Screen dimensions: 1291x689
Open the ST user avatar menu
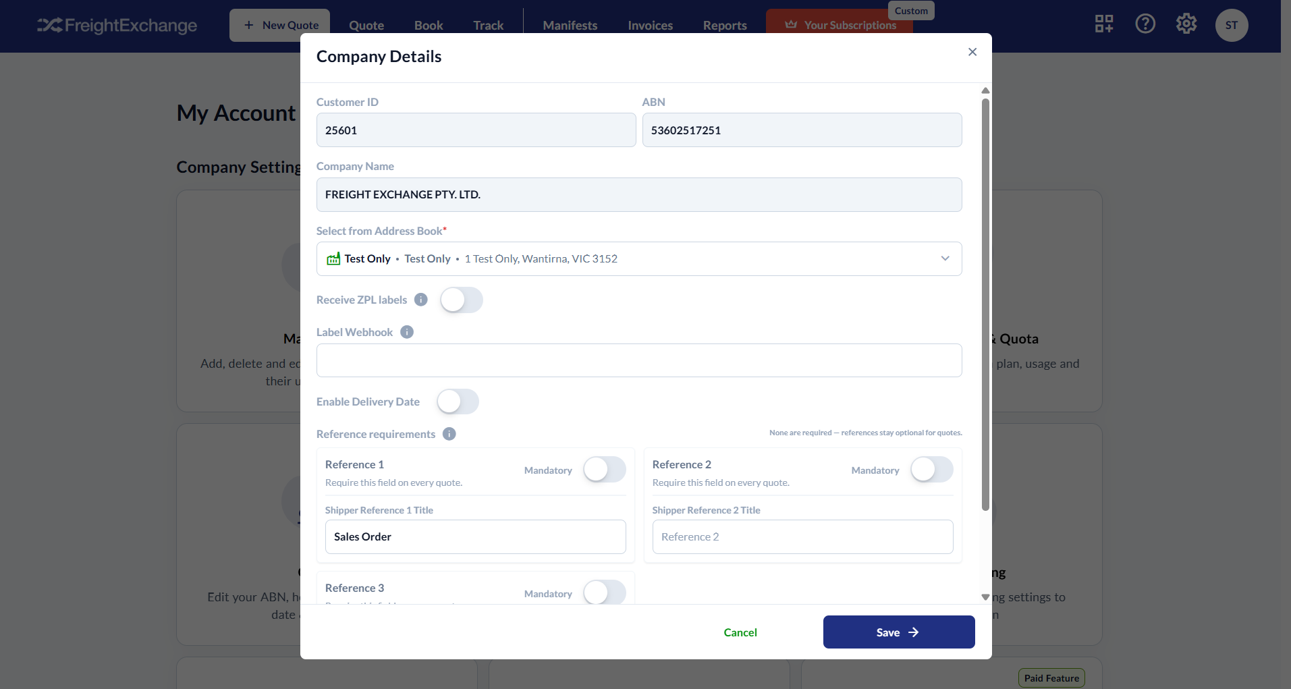click(x=1232, y=25)
